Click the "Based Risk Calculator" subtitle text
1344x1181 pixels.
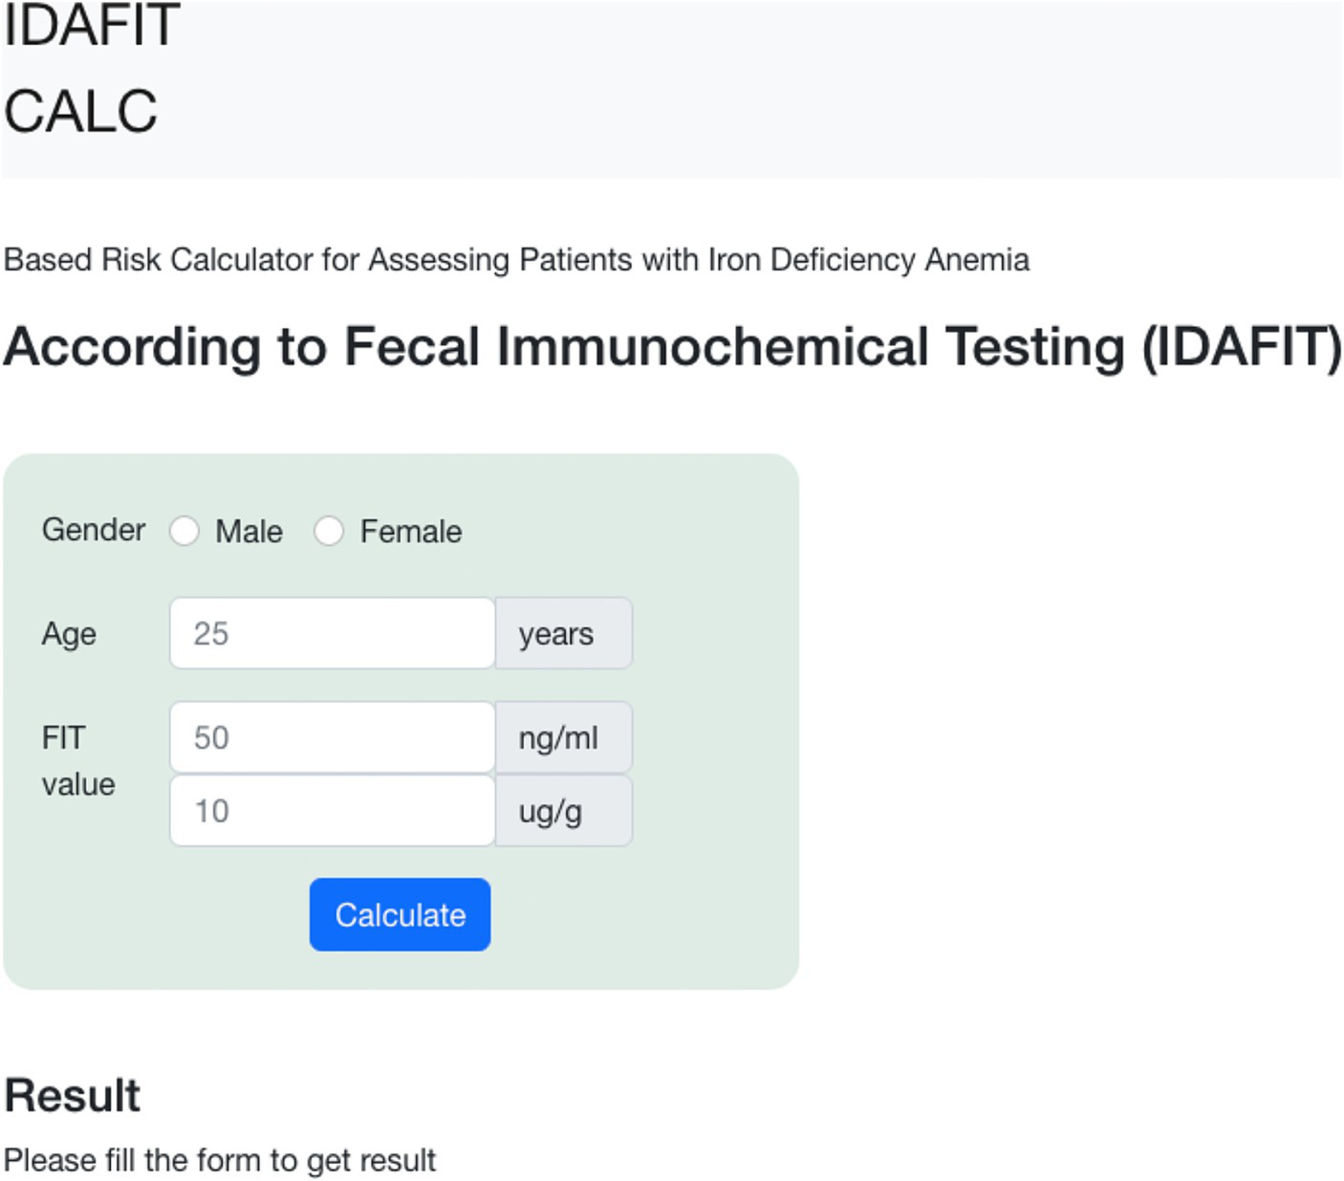516,260
